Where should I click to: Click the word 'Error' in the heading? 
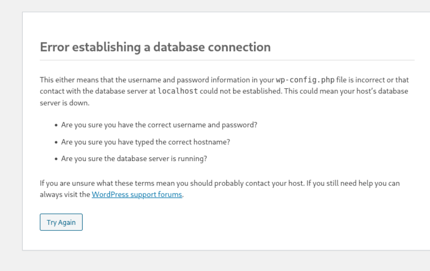pyautogui.click(x=55, y=47)
